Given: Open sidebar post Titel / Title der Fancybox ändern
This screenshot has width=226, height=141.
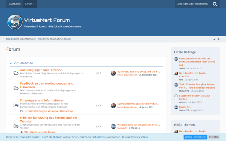Looking at the screenshot, I should (x=197, y=86).
